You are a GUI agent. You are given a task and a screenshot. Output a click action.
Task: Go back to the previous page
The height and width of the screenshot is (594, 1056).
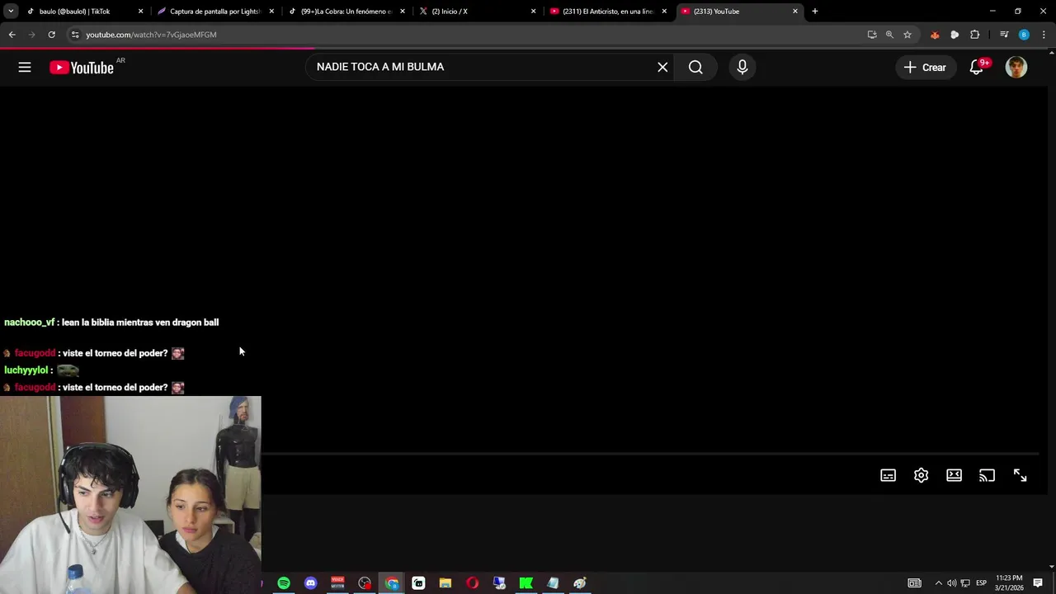12,35
